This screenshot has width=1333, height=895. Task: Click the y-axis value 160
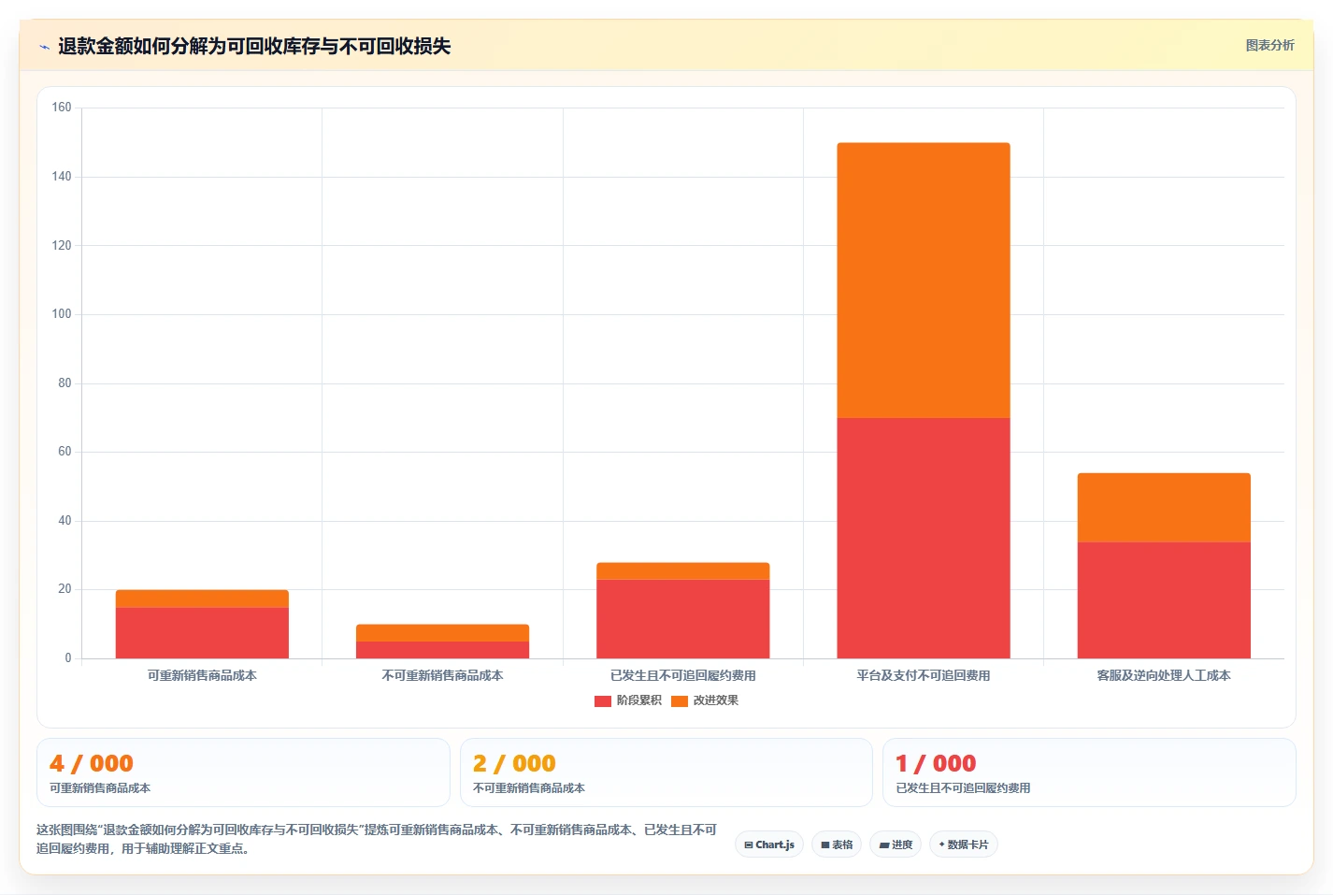(62, 108)
